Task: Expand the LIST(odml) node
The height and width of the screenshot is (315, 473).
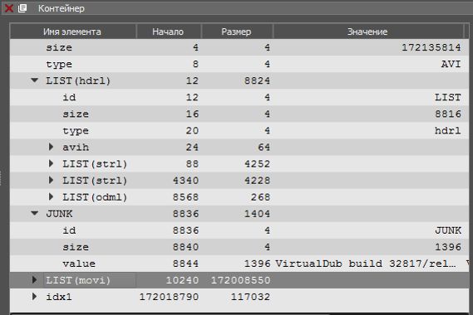Action: pos(51,196)
